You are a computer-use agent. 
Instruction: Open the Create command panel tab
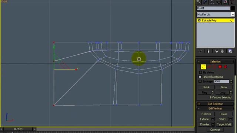[x=198, y=2]
